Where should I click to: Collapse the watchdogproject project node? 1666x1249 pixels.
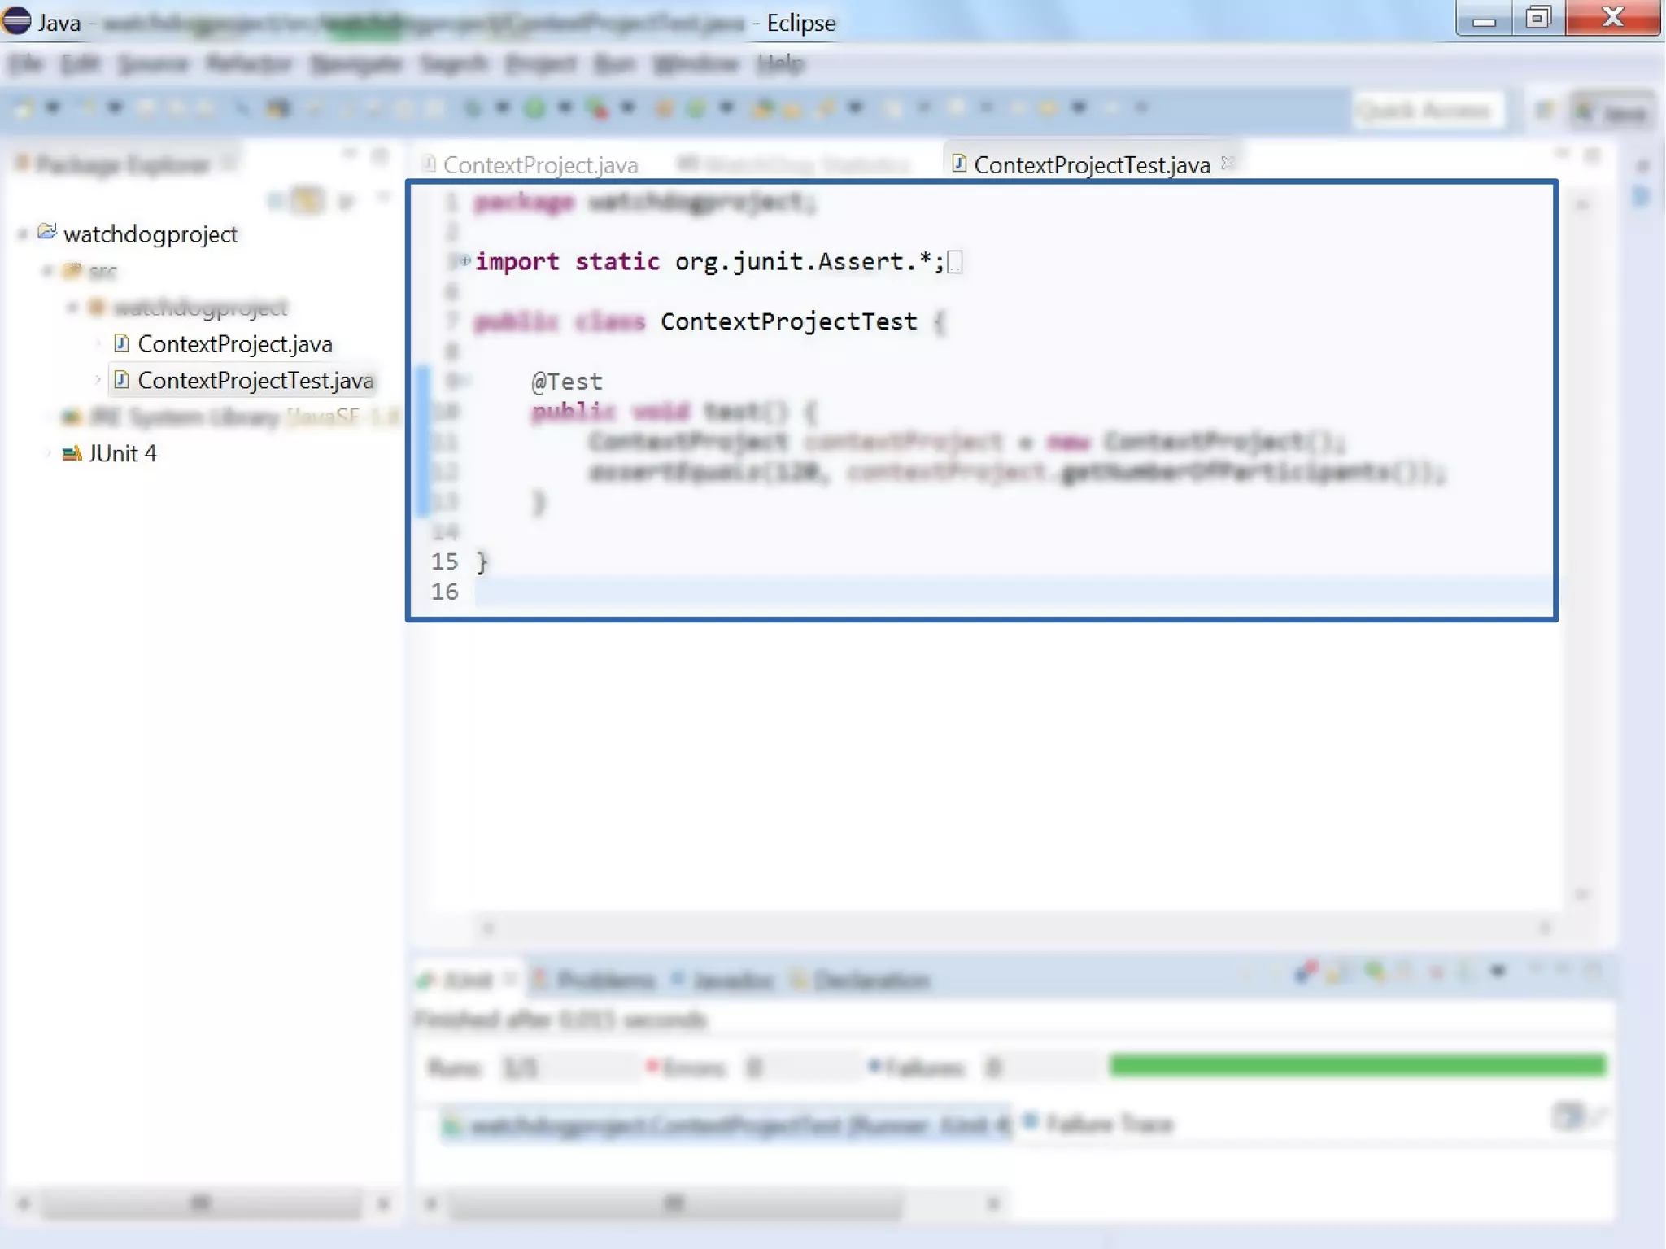click(23, 234)
